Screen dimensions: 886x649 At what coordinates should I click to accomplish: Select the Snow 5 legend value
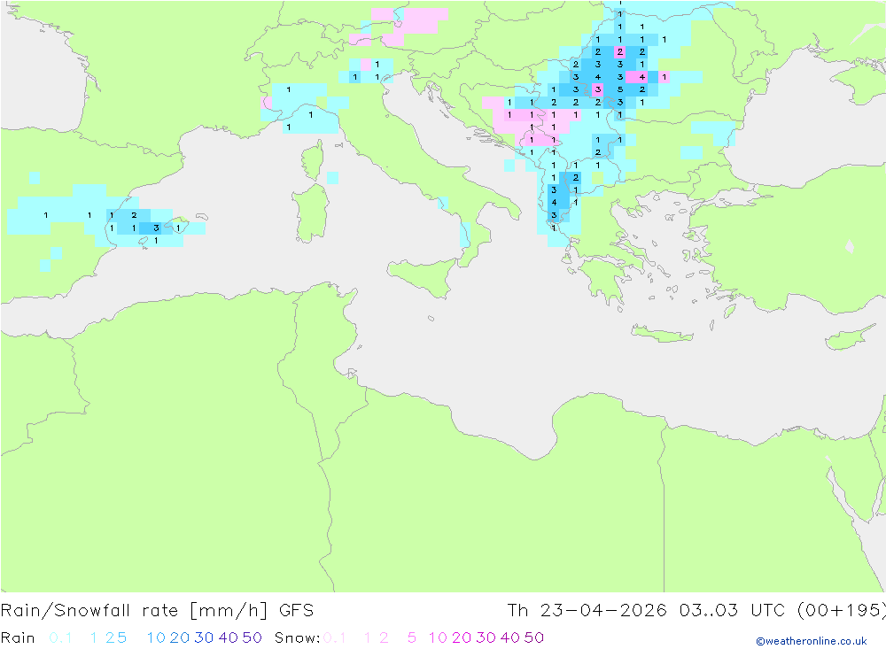pyautogui.click(x=412, y=637)
